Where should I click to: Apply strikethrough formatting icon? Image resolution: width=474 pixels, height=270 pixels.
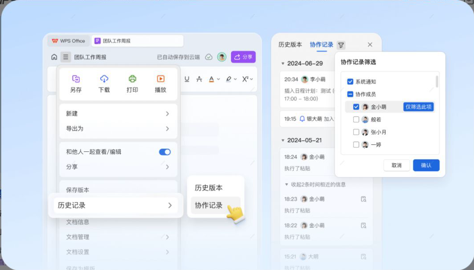click(199, 79)
